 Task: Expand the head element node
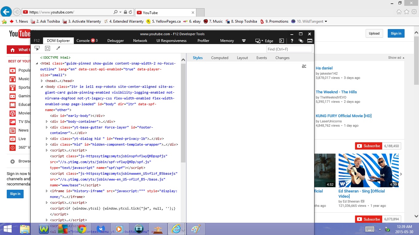tap(42, 81)
